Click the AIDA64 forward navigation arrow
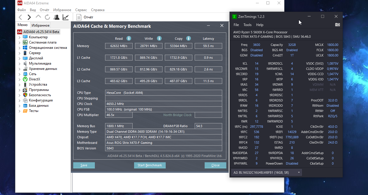This screenshot has width=368, height=195. [x=29, y=17]
